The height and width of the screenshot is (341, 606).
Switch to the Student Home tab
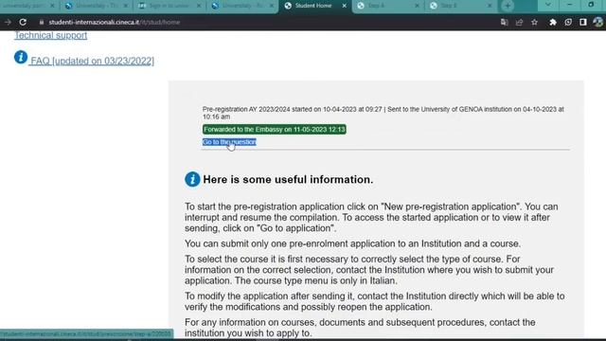[313, 6]
